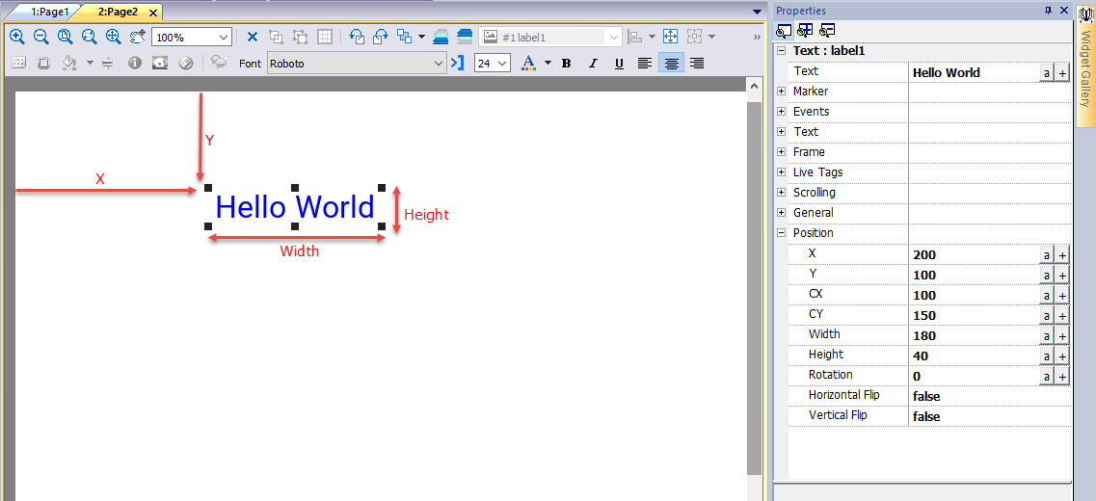Click the image picture icon in second toolbar row
1096x501 pixels.
pyautogui.click(x=160, y=63)
